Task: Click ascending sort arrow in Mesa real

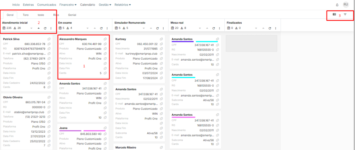Action: (207, 28)
